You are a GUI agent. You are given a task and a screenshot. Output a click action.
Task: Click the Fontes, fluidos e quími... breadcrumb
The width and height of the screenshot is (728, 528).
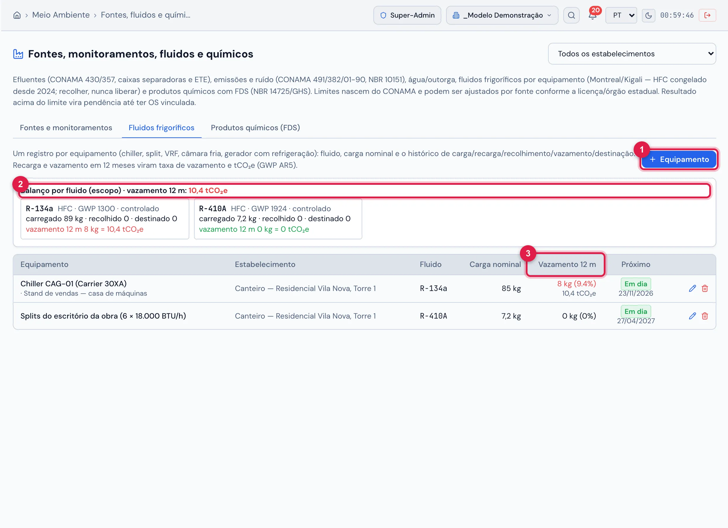(x=145, y=15)
